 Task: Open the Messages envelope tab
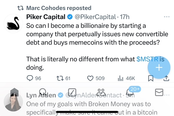[x=159, y=92]
